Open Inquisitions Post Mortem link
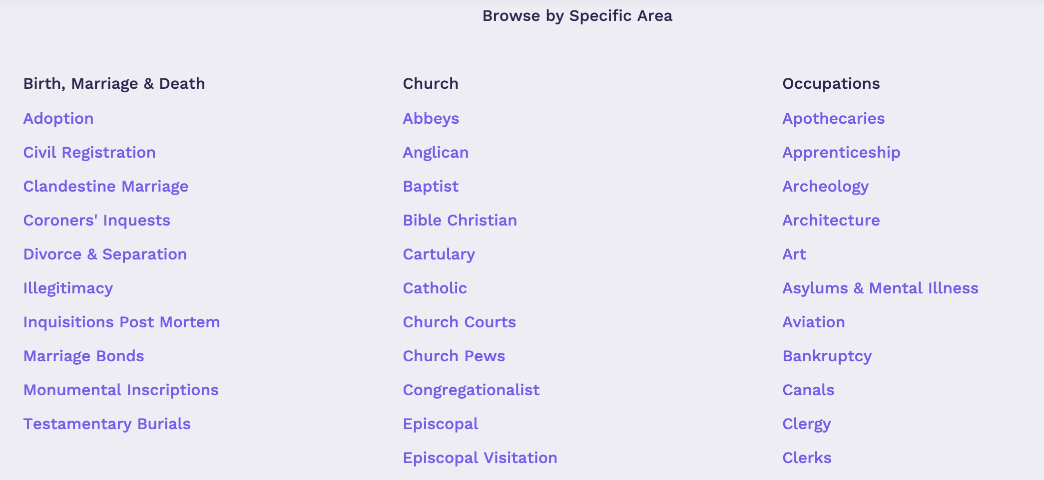Screen dimensions: 1044x480 [x=121, y=322]
